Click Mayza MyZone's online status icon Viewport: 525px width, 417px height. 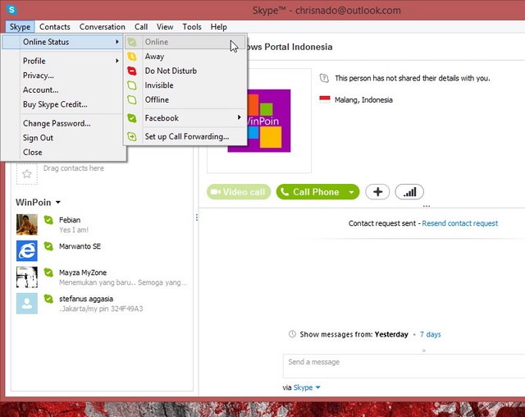pyautogui.click(x=48, y=273)
